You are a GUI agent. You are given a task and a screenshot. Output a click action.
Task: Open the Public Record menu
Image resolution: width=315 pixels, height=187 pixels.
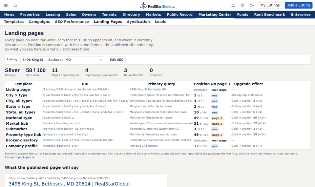coord(179,14)
